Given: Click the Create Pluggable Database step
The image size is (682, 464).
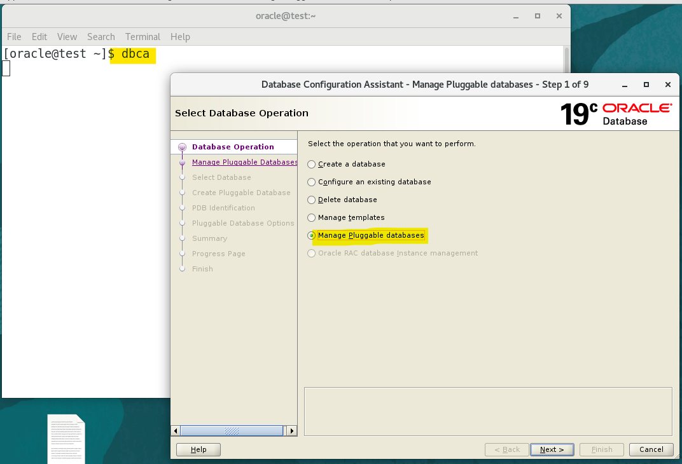Looking at the screenshot, I should point(241,193).
